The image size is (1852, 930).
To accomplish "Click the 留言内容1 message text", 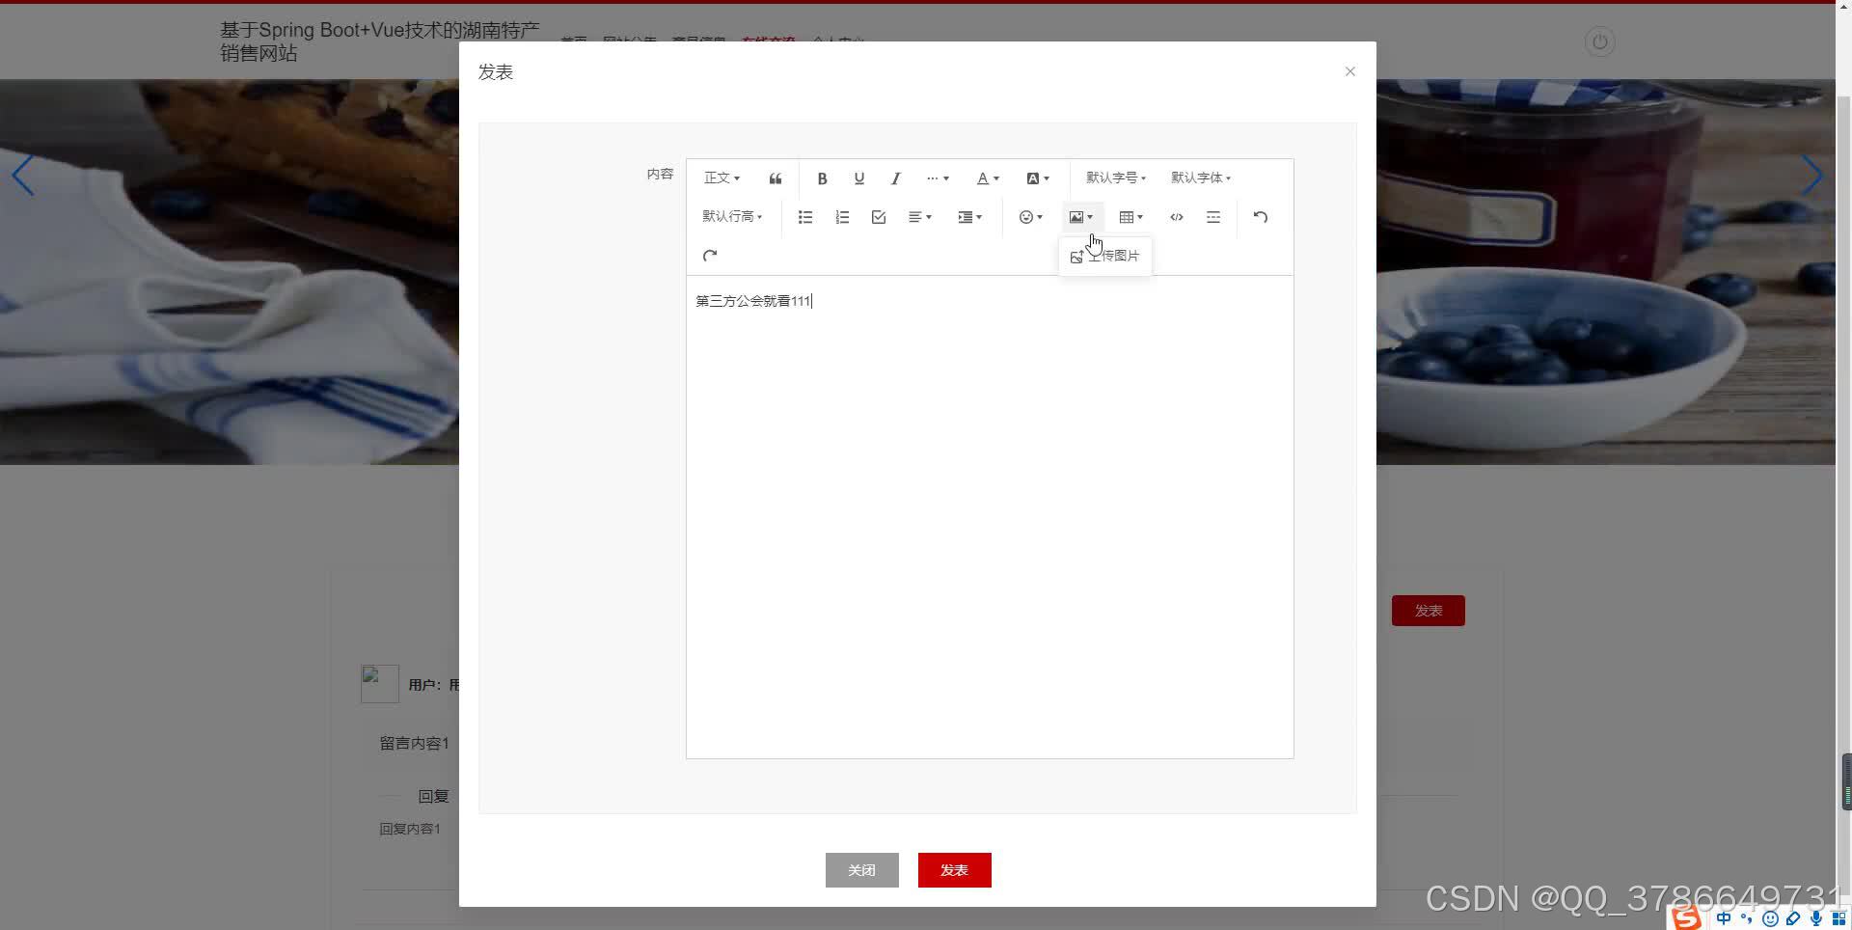I will tap(414, 744).
